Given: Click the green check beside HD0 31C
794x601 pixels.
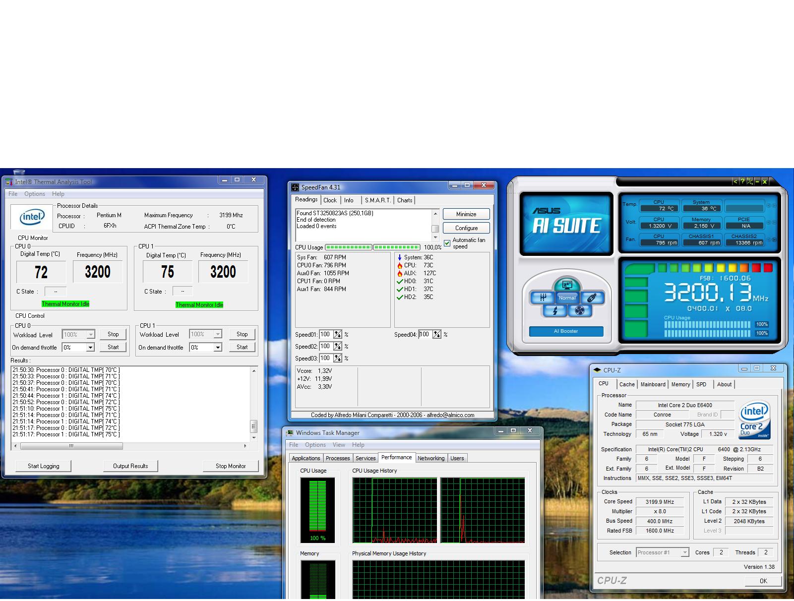Looking at the screenshot, I should 400,281.
